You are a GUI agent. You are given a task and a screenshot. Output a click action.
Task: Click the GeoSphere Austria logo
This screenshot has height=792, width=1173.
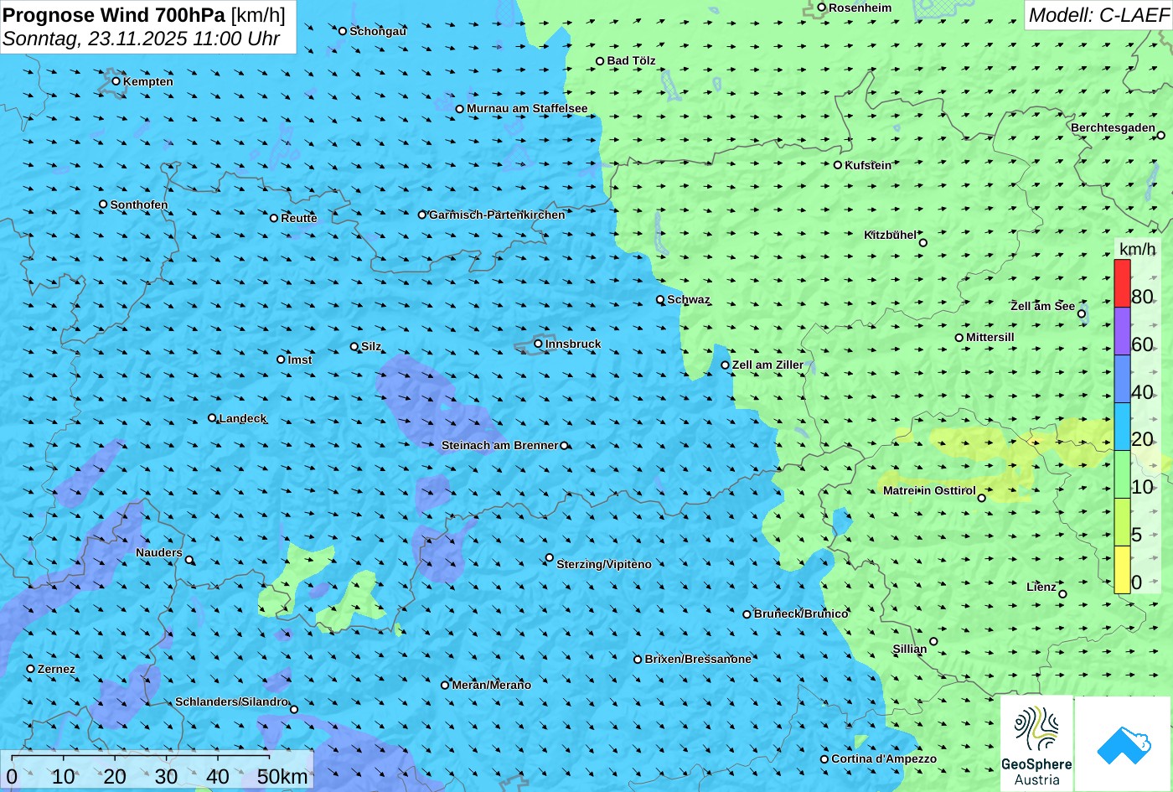pos(1036,743)
